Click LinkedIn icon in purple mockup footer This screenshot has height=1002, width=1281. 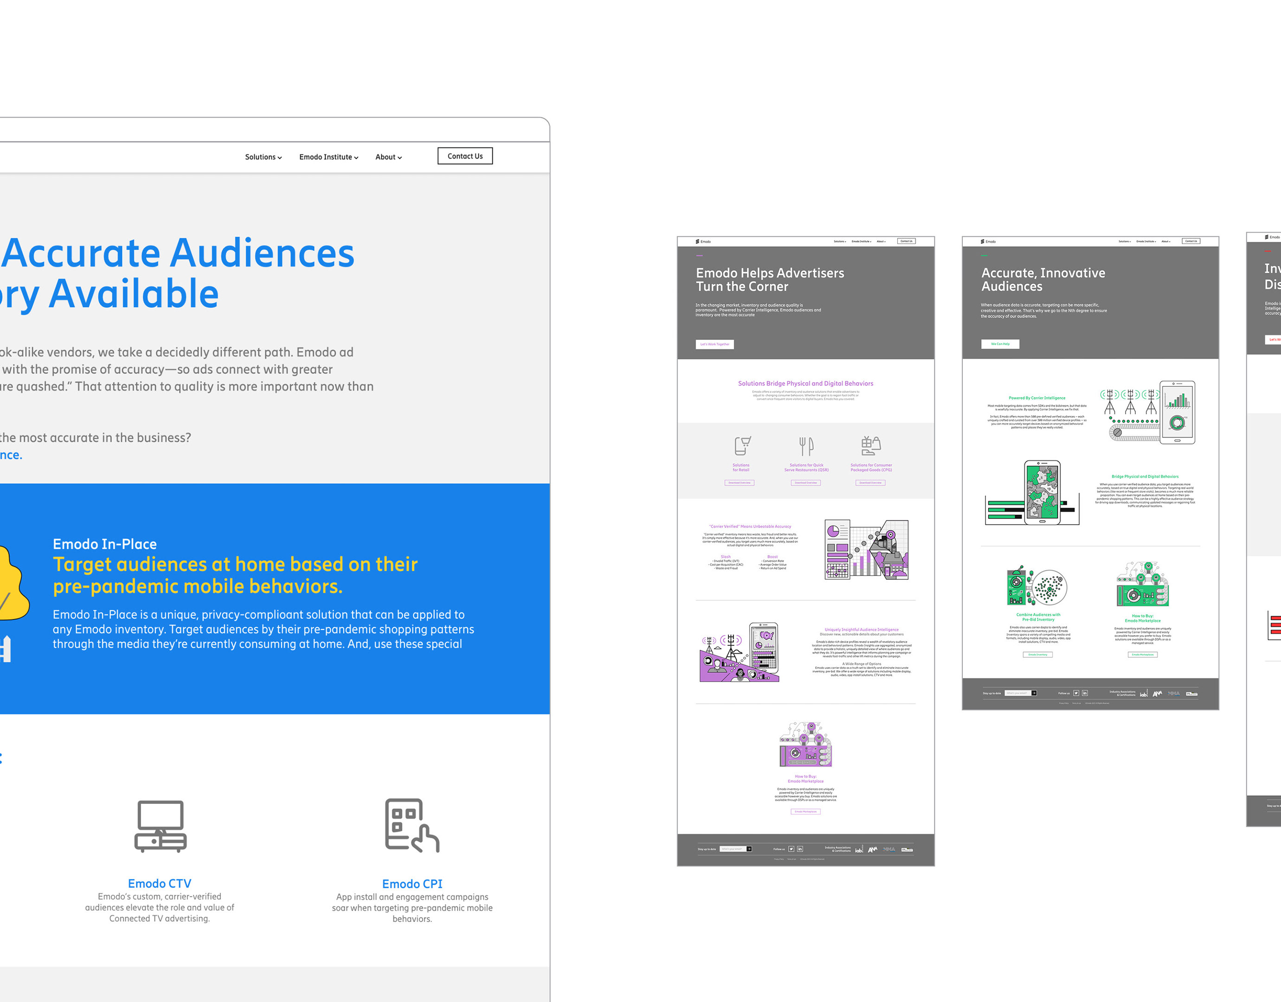point(800,849)
